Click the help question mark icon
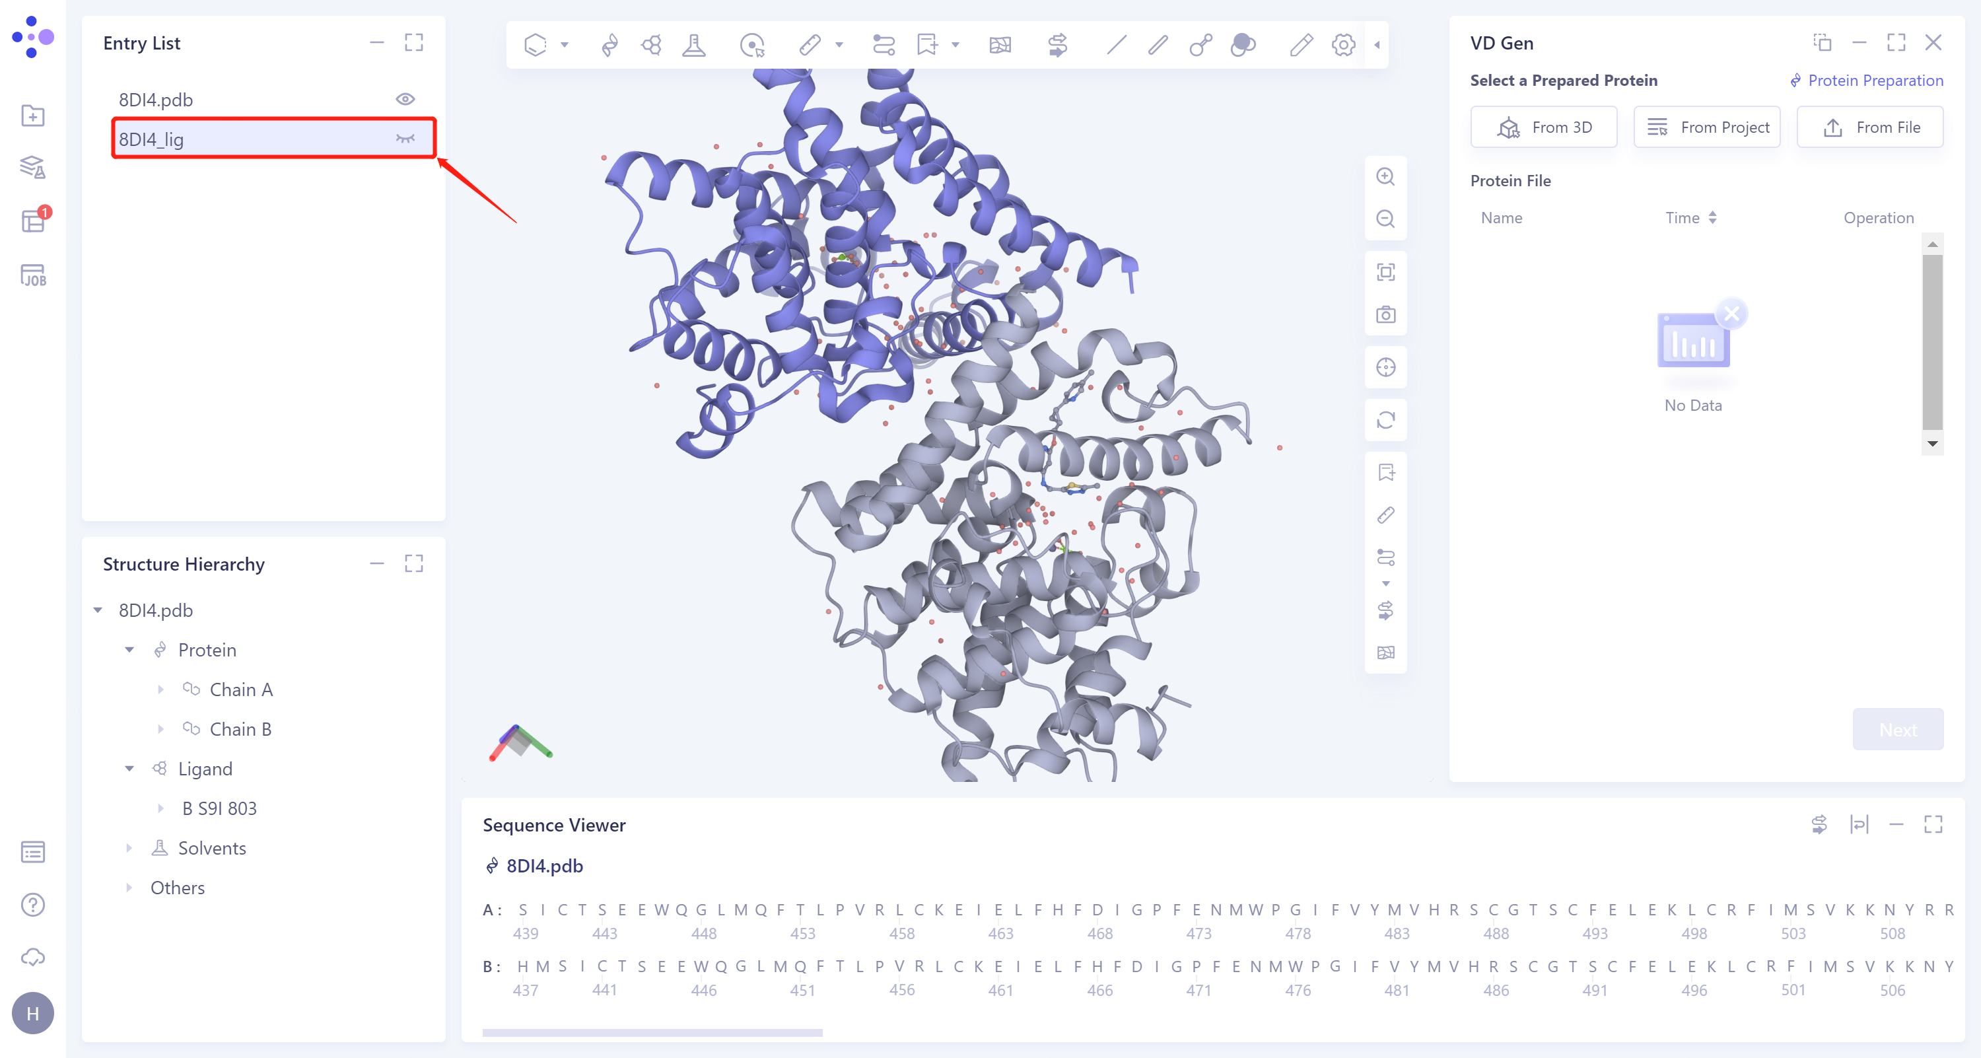 32,904
